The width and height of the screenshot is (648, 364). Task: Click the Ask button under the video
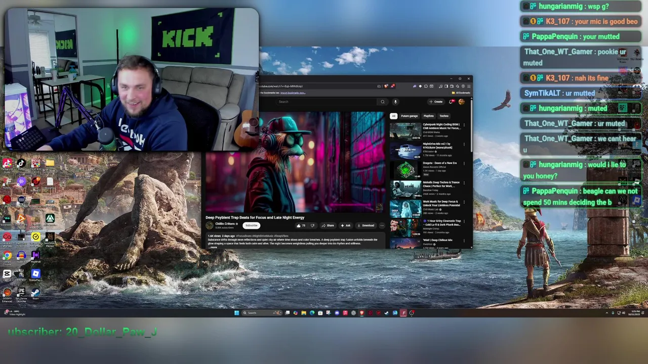[346, 225]
